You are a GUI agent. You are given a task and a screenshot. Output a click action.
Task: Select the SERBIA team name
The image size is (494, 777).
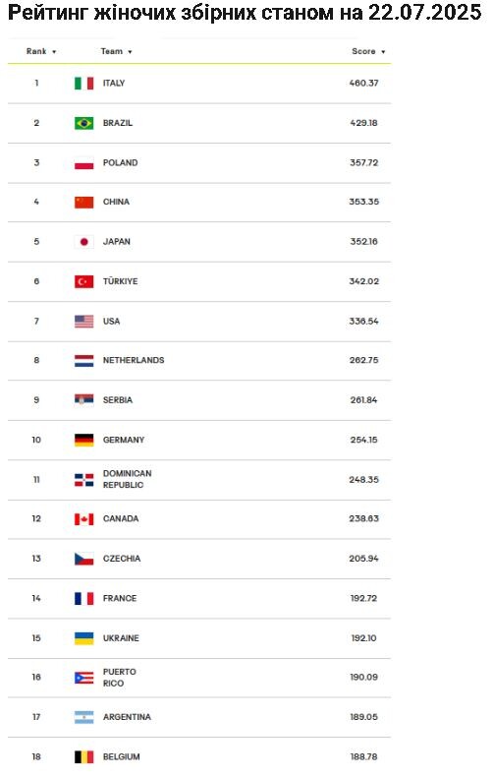point(118,400)
